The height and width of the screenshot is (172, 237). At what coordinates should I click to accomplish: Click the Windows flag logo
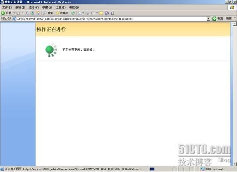point(232,7)
